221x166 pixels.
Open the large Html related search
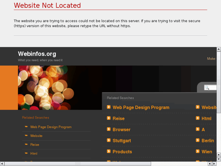pyautogui.click(x=206, y=118)
